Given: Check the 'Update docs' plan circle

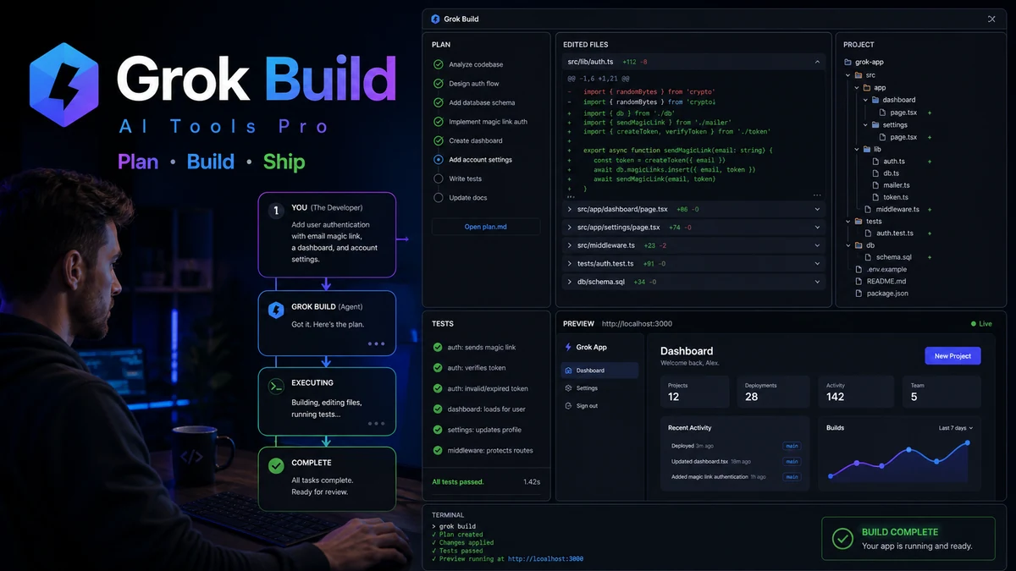Looking at the screenshot, I should tap(439, 197).
